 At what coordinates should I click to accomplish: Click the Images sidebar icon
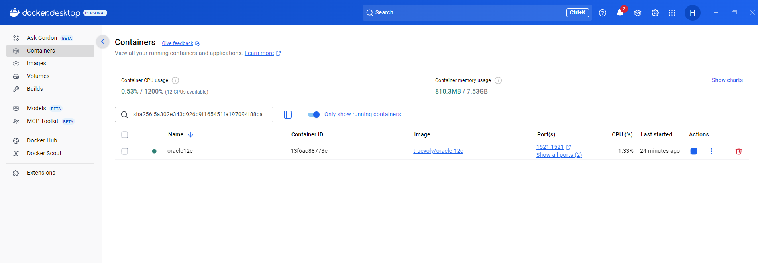tap(16, 64)
